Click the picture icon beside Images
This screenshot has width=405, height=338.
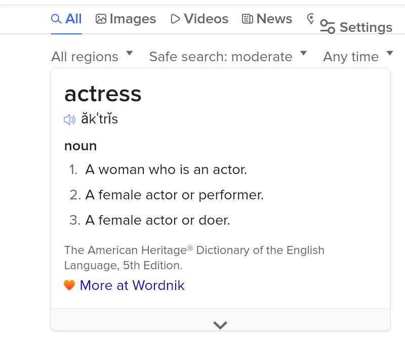click(x=101, y=19)
